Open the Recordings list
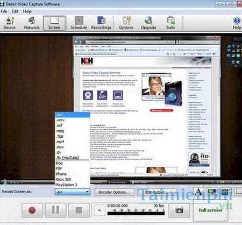This screenshot has height=225, width=242. [101, 23]
